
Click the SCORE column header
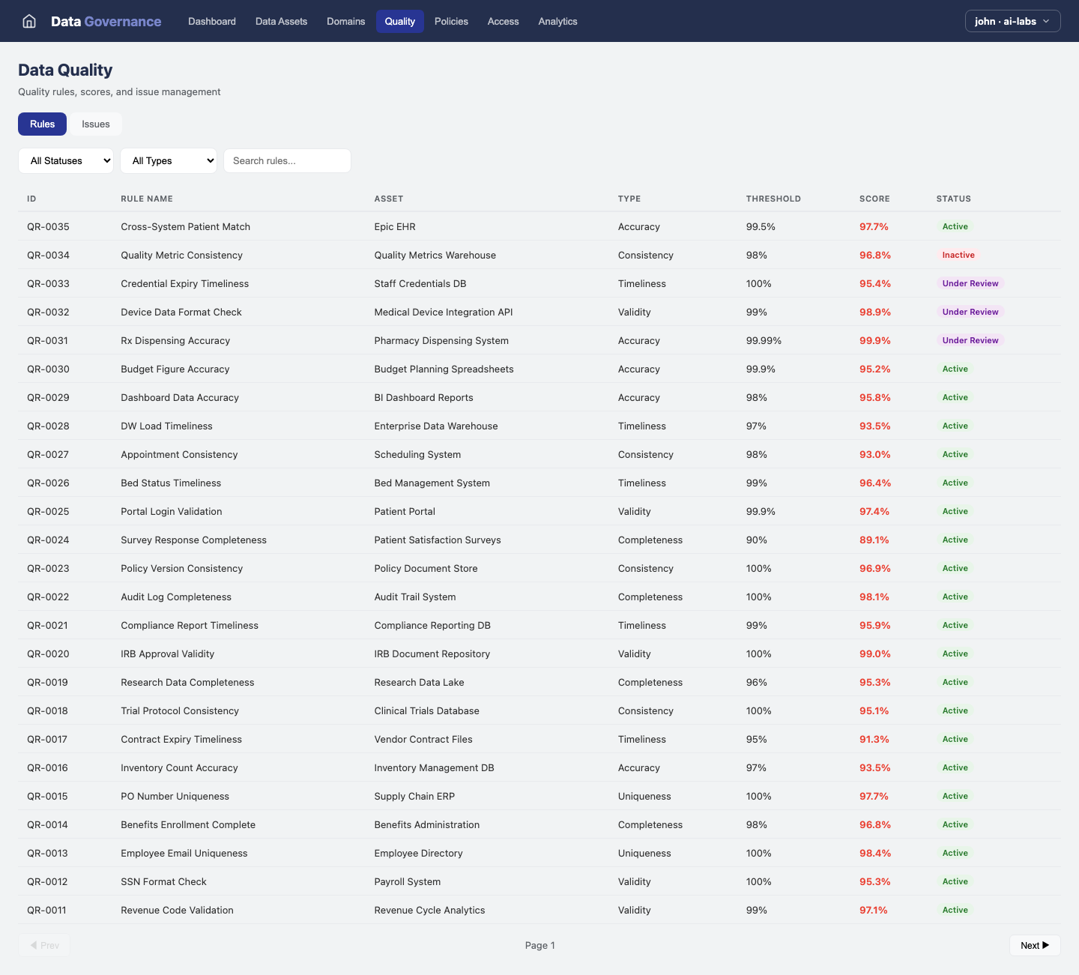pyautogui.click(x=874, y=199)
